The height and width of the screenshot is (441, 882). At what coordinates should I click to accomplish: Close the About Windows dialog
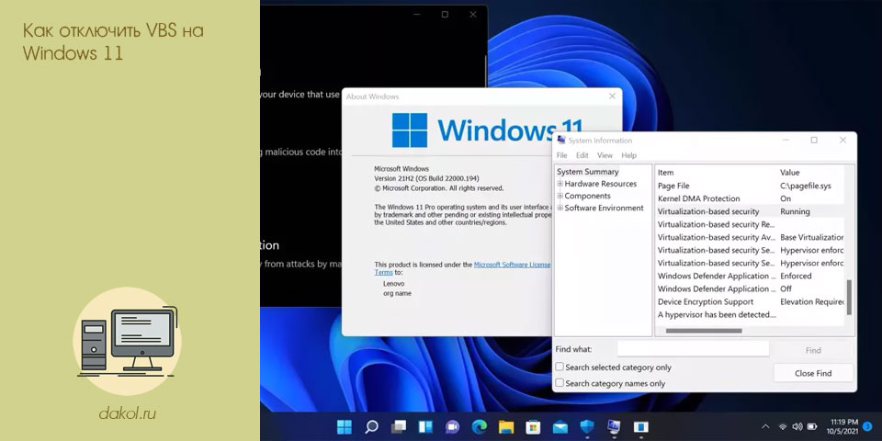click(612, 96)
